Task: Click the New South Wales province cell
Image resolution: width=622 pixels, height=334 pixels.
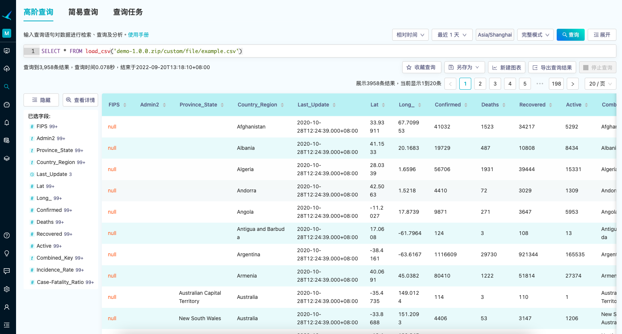Action: 200,318
